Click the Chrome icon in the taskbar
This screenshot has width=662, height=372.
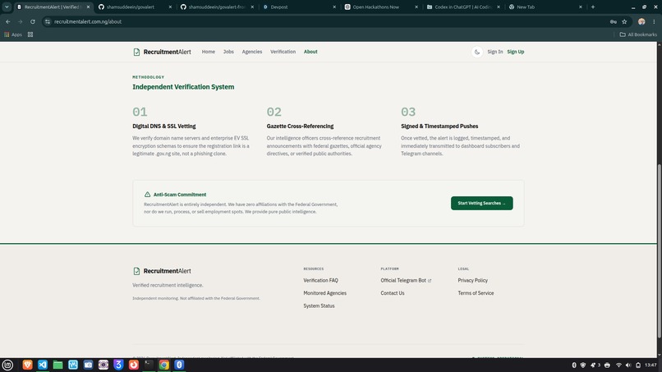[164, 365]
